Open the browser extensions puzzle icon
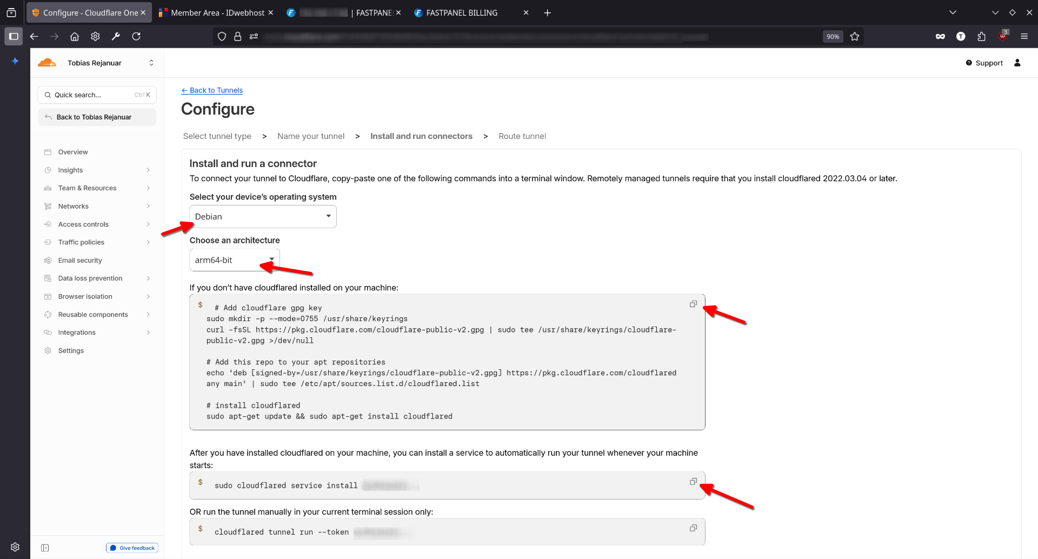This screenshot has width=1038, height=559. tap(981, 37)
